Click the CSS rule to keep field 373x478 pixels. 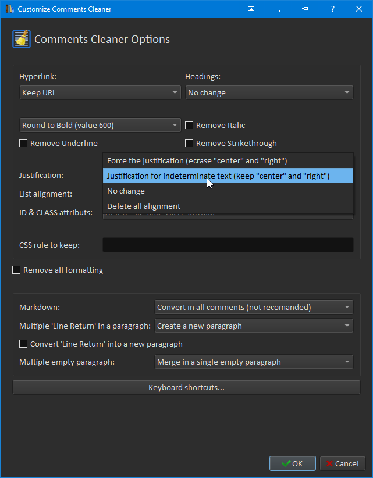(228, 245)
